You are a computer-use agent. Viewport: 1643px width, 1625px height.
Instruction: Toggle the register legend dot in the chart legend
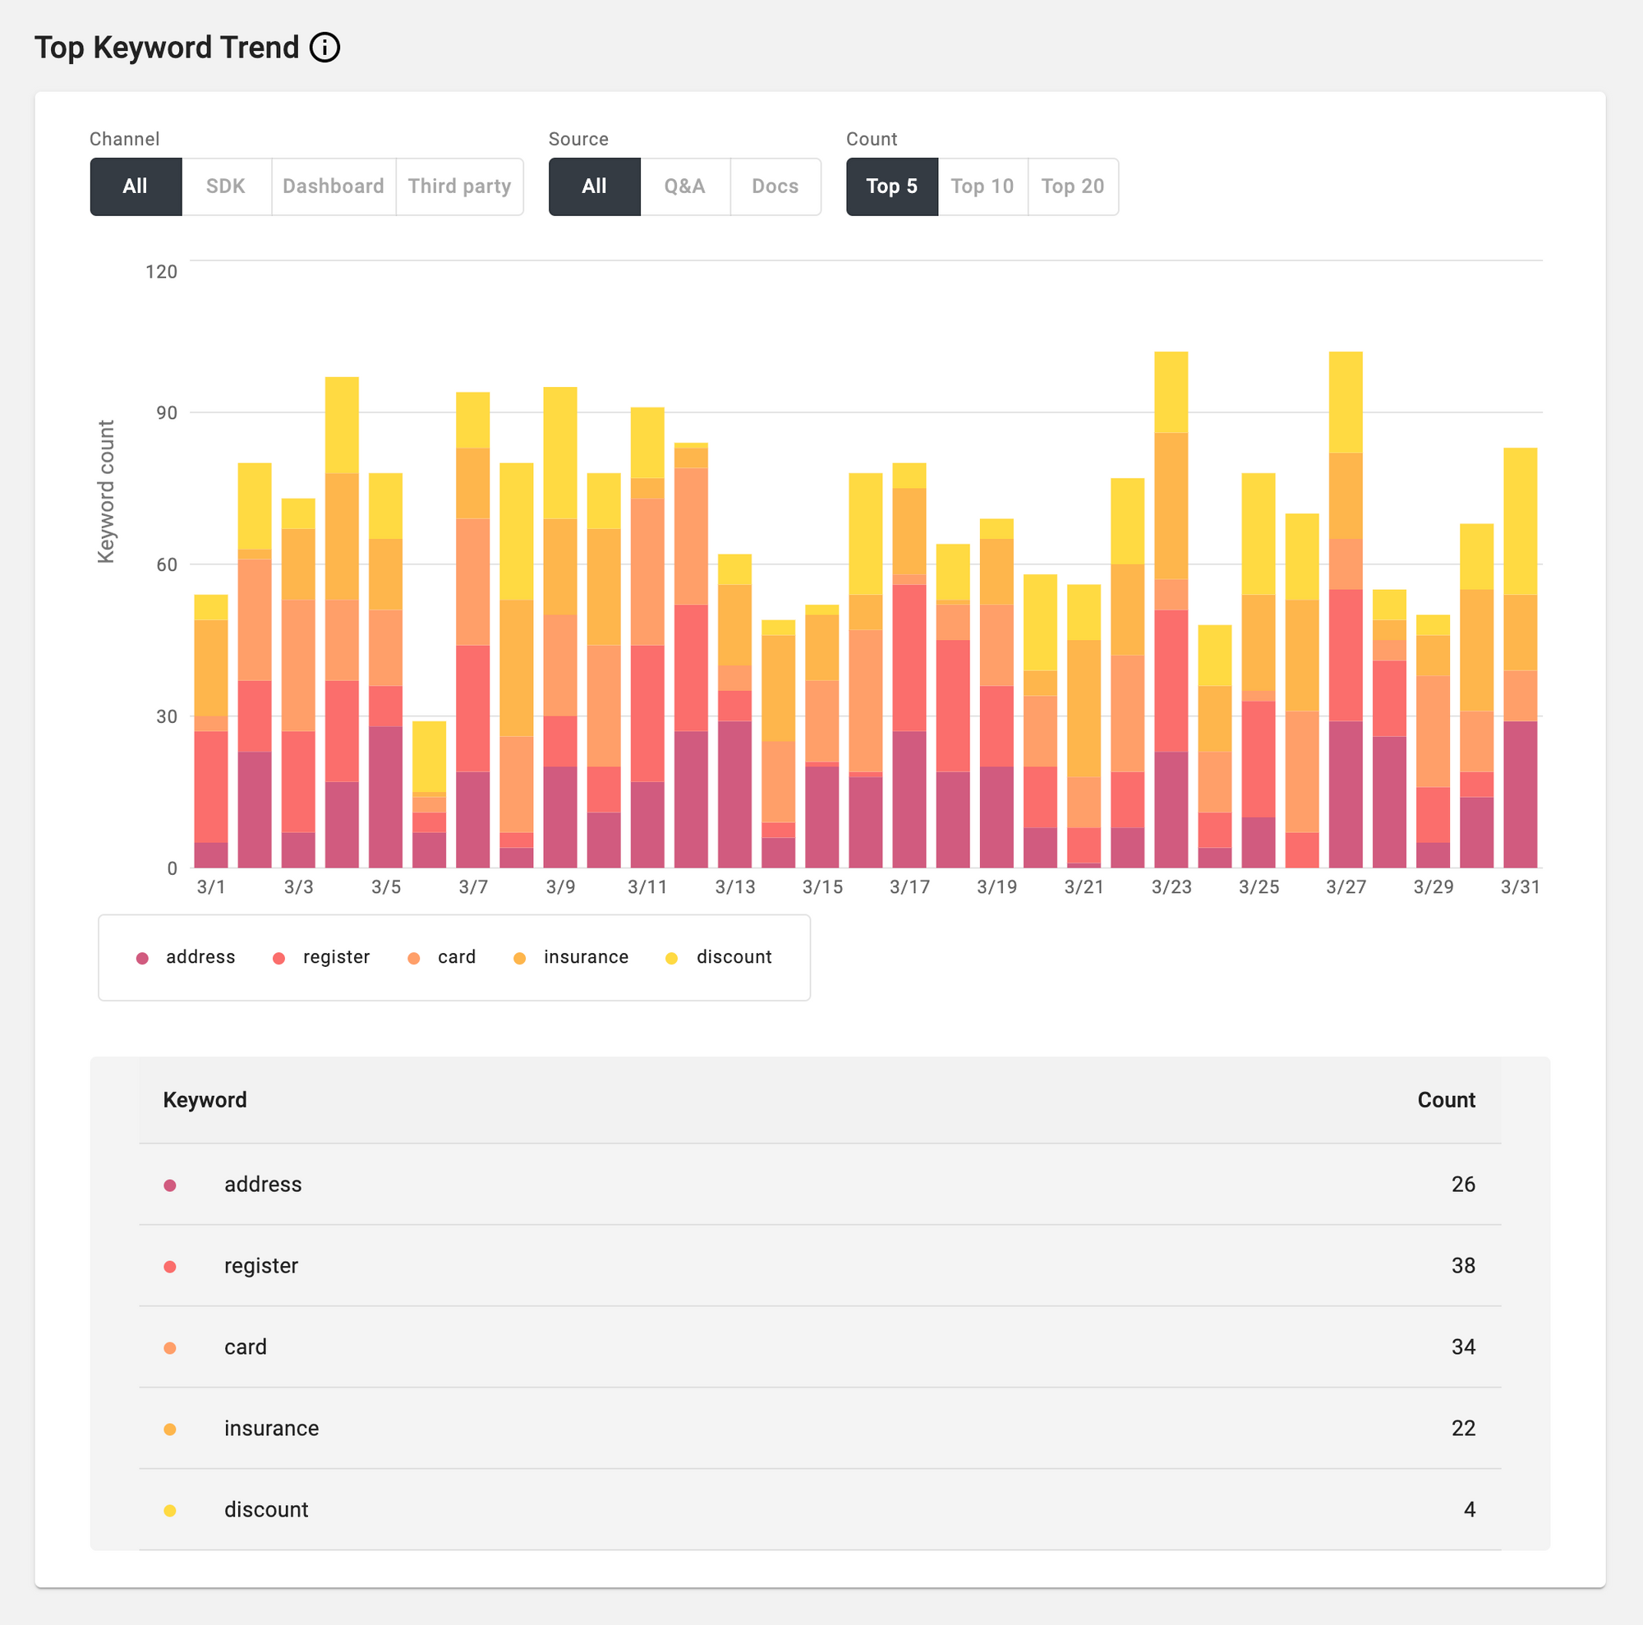coord(279,959)
